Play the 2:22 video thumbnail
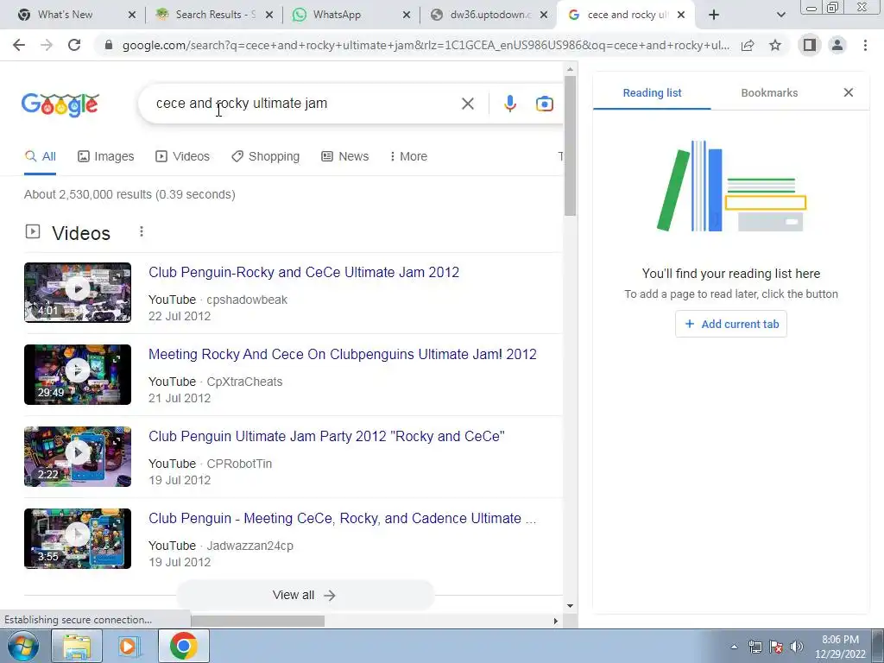The image size is (884, 663). [78, 457]
